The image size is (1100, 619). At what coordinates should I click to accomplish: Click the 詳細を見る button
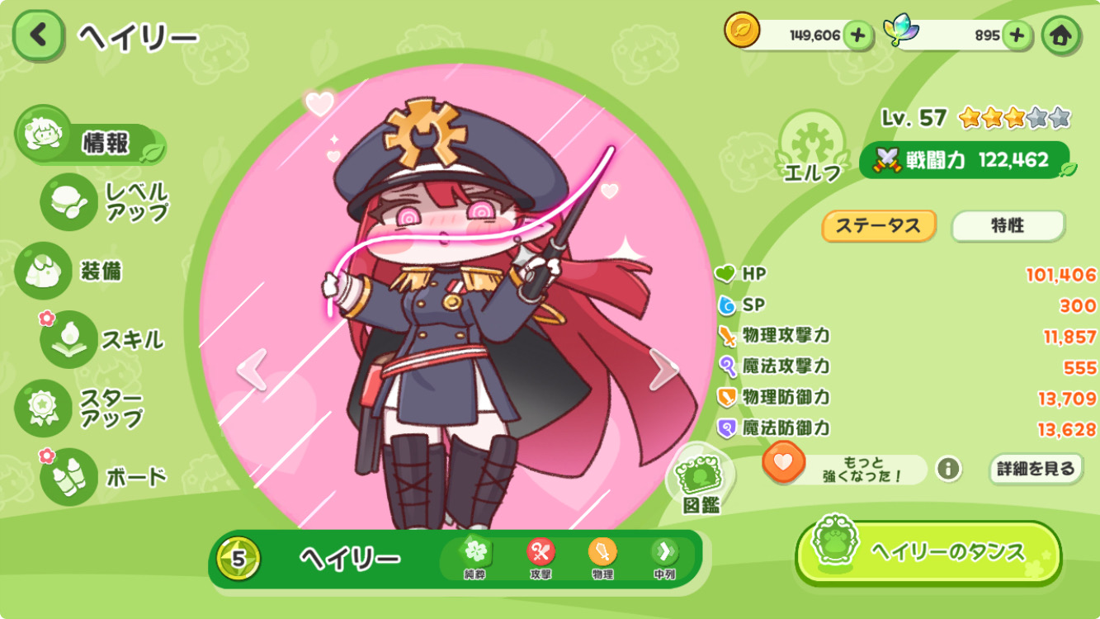pos(1036,469)
